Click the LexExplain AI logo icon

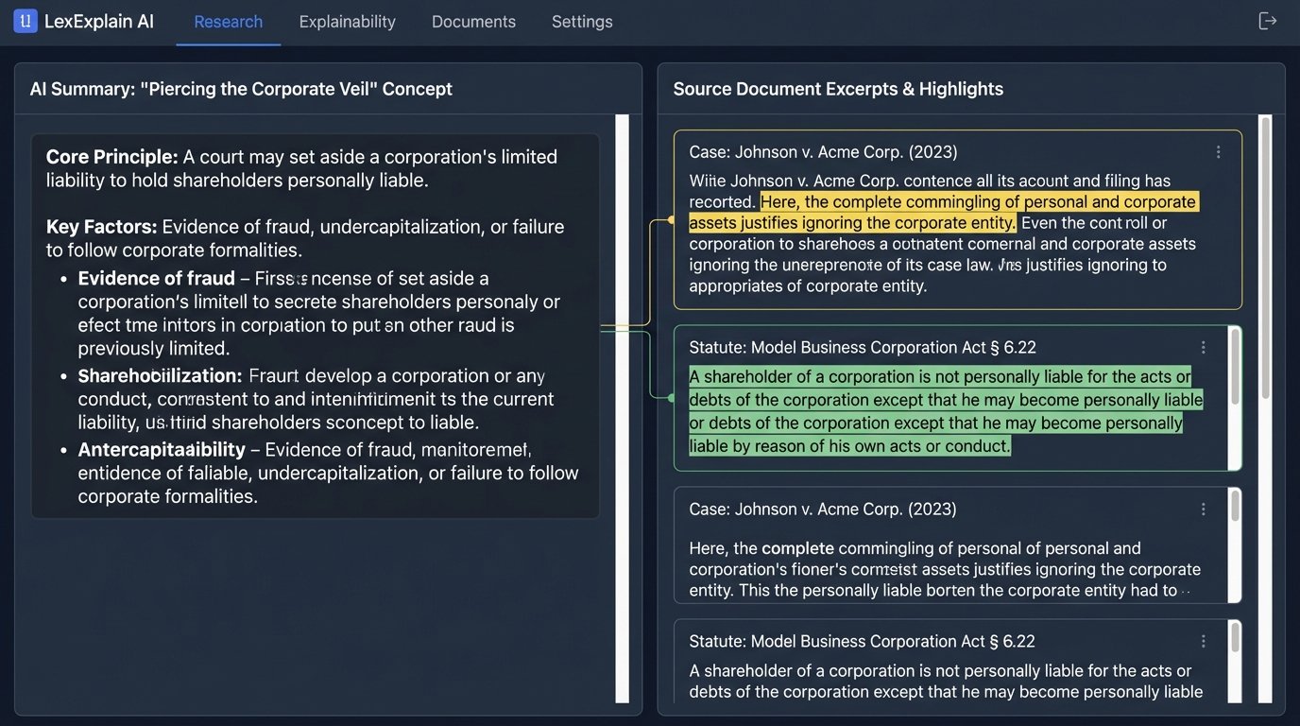(x=25, y=20)
